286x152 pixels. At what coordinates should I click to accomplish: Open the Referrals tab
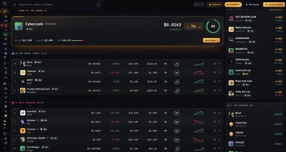click(x=214, y=5)
